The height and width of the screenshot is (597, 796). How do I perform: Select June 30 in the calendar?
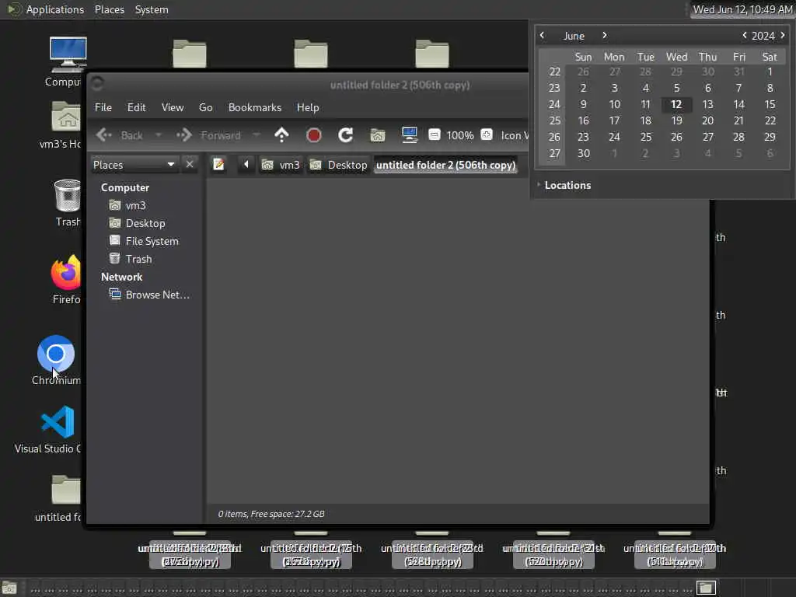point(583,153)
